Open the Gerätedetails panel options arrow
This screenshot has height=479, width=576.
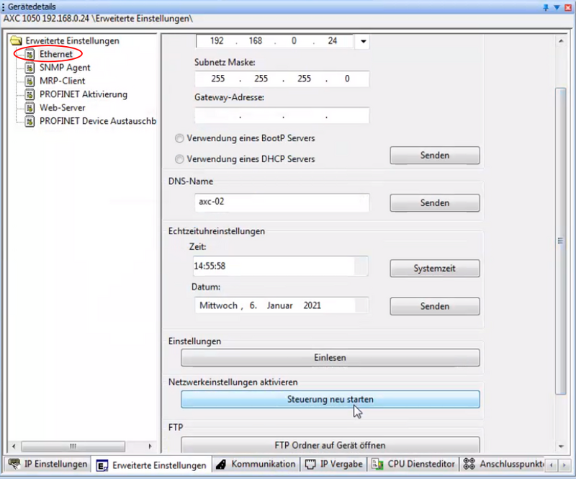click(557, 6)
